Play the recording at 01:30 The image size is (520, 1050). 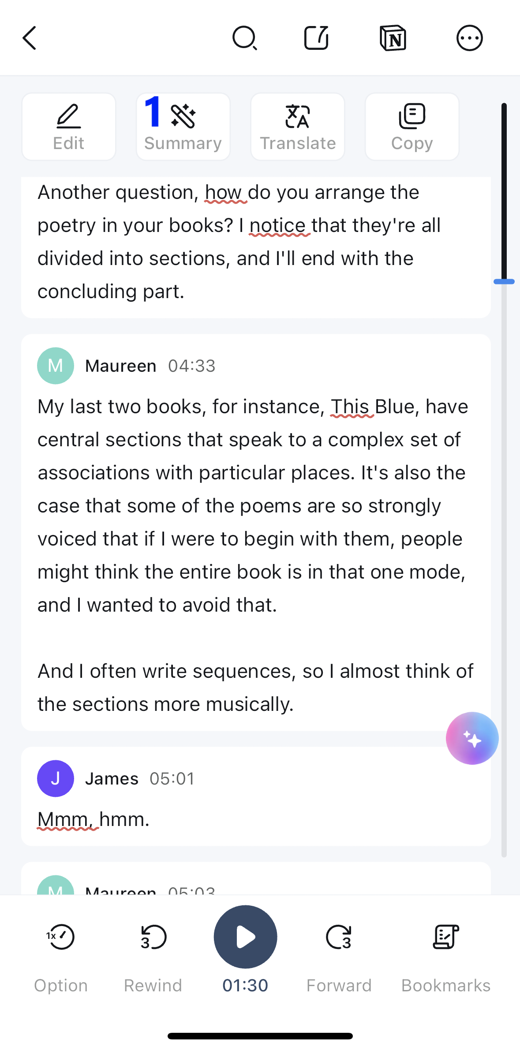tap(245, 937)
